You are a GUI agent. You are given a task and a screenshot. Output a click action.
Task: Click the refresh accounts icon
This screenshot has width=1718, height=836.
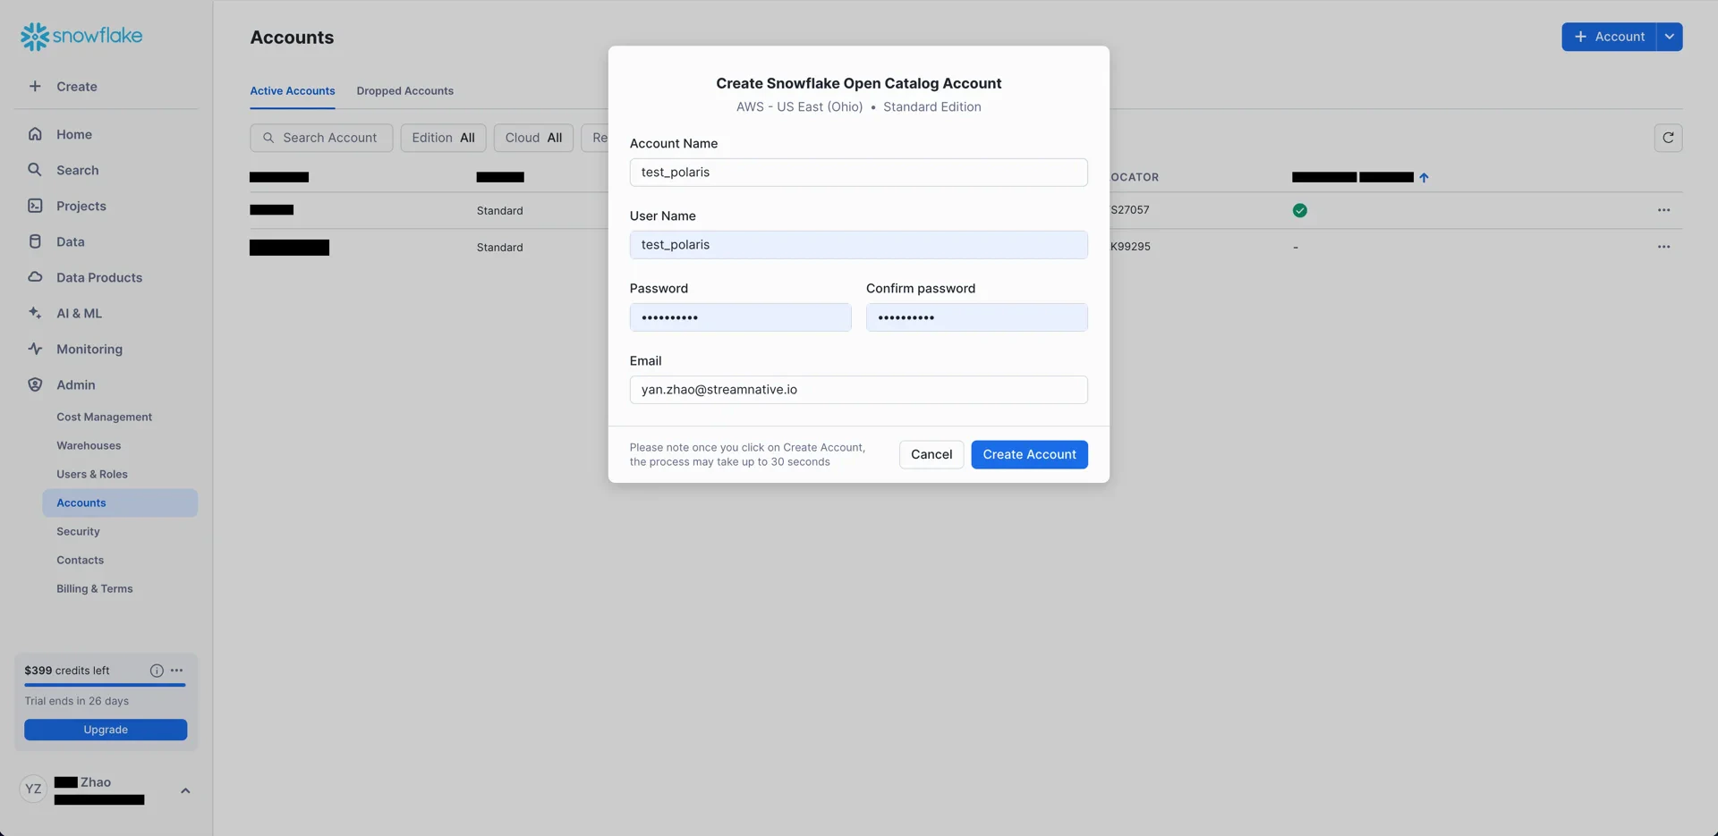coord(1668,138)
